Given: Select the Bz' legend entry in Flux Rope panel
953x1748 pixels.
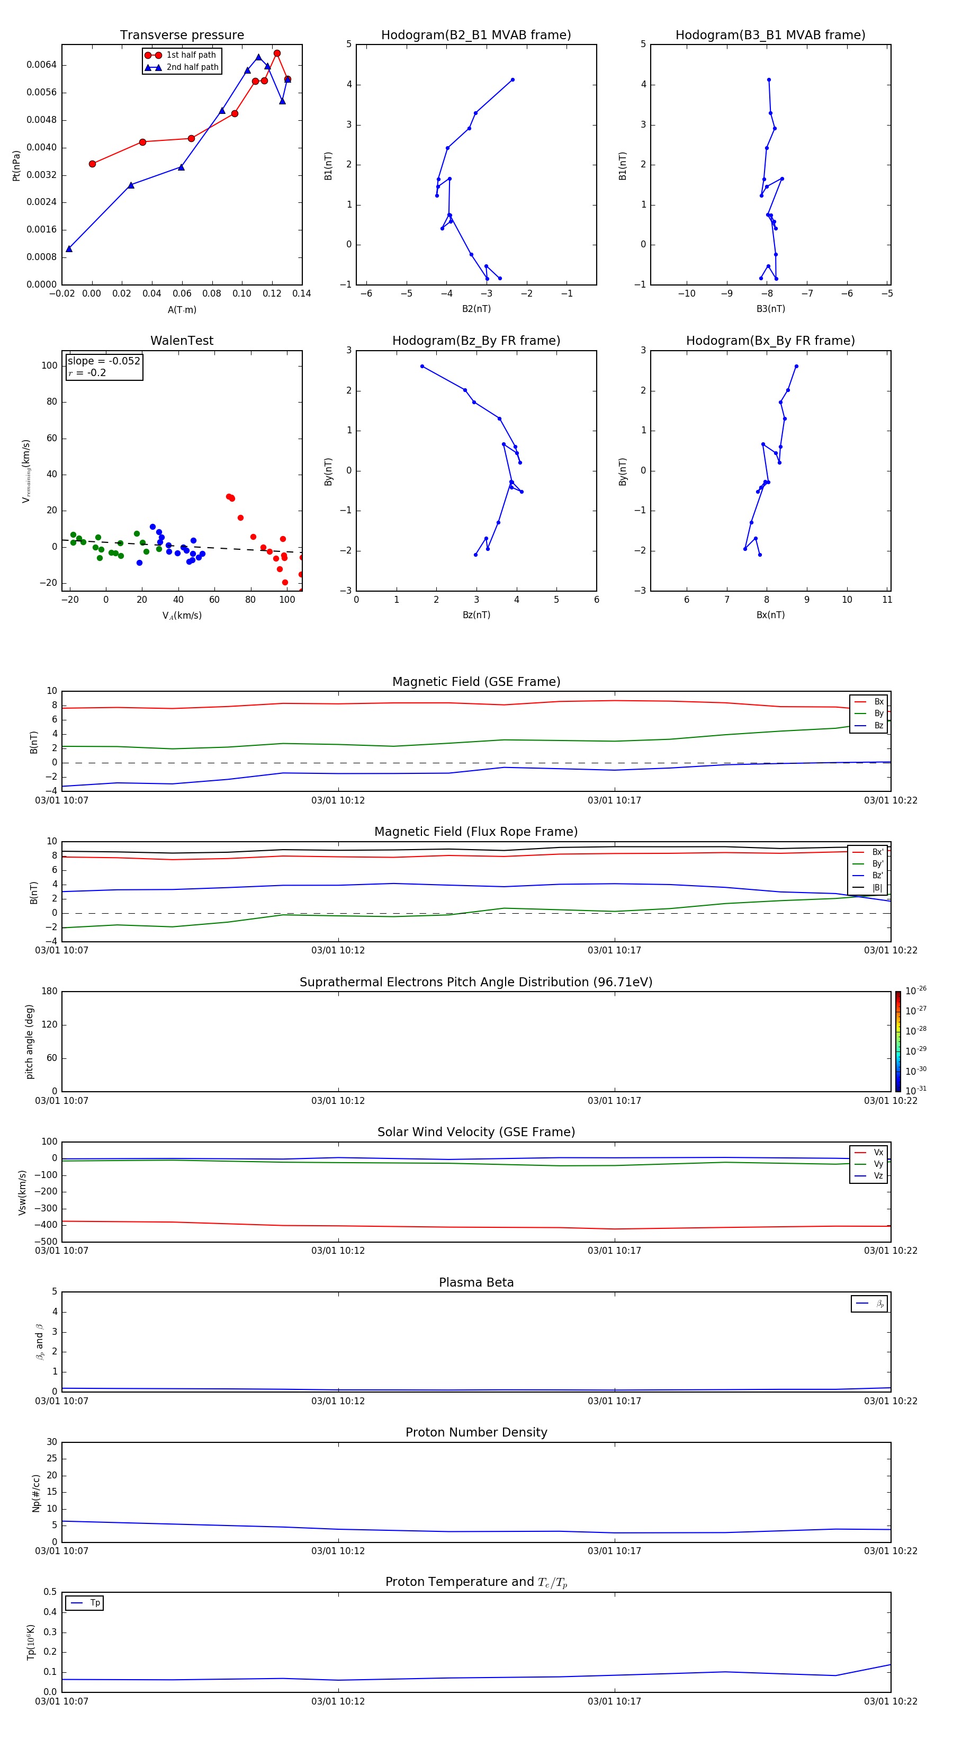Looking at the screenshot, I should click(x=868, y=876).
